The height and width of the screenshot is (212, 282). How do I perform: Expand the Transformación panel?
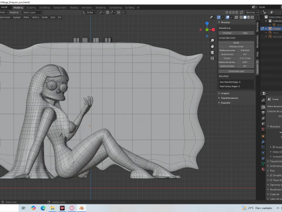click(229, 98)
